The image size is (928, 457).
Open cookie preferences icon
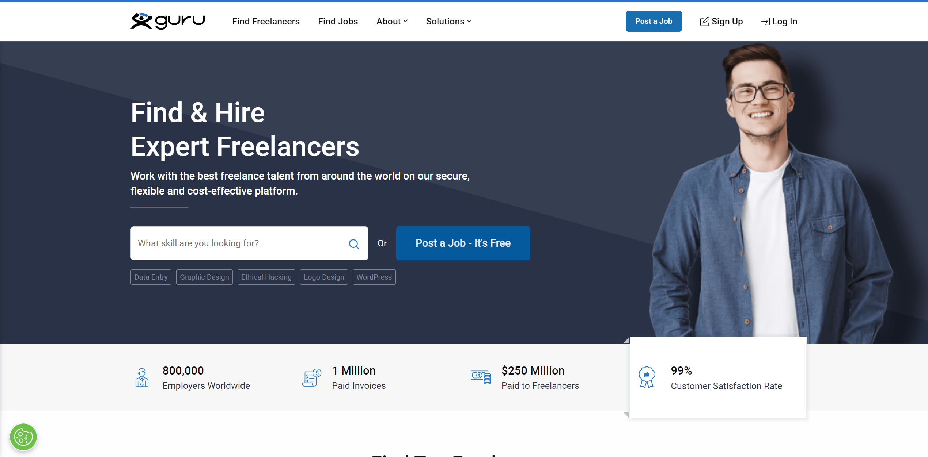tap(23, 437)
